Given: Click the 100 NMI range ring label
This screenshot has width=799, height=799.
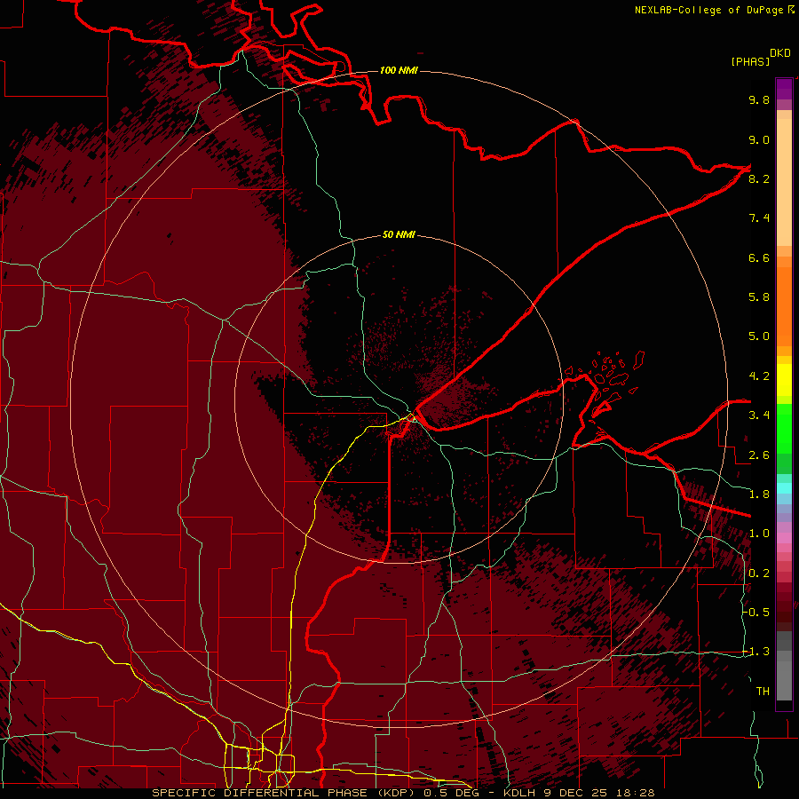Looking at the screenshot, I should 399,70.
